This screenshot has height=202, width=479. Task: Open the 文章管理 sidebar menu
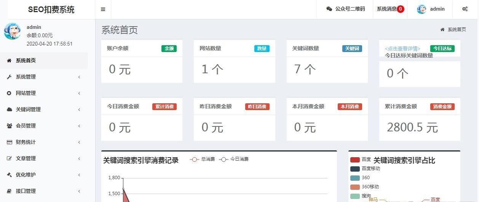point(44,158)
